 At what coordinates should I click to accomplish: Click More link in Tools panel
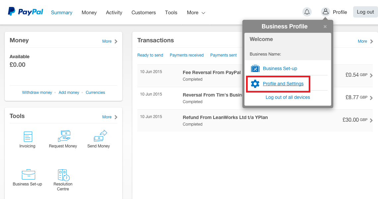coord(107,117)
